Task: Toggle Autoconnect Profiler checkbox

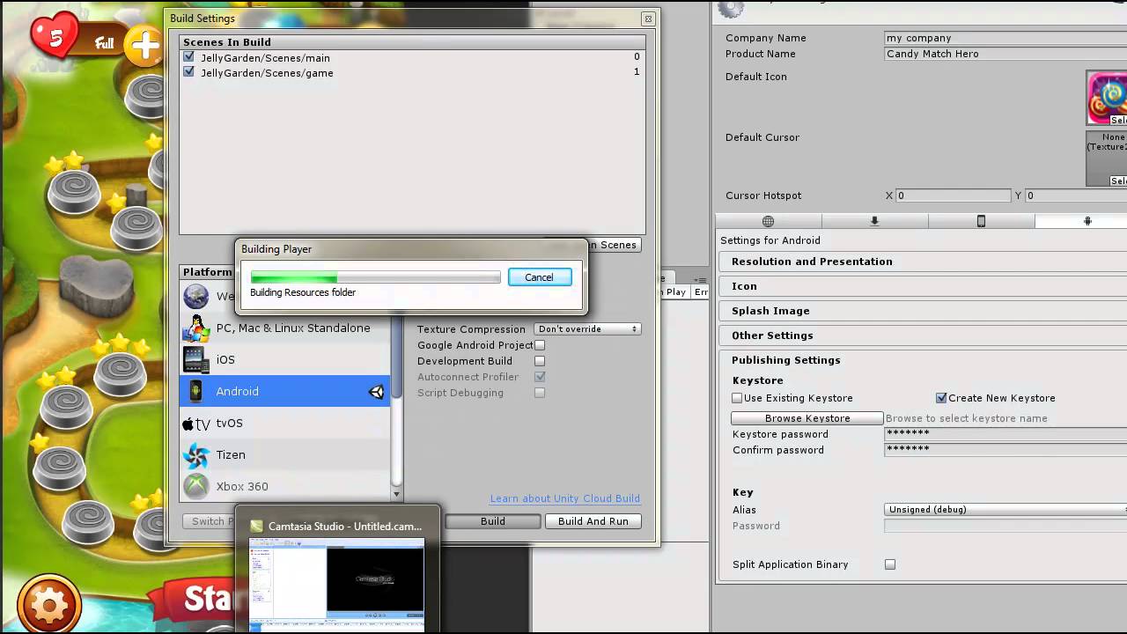Action: pyautogui.click(x=540, y=377)
